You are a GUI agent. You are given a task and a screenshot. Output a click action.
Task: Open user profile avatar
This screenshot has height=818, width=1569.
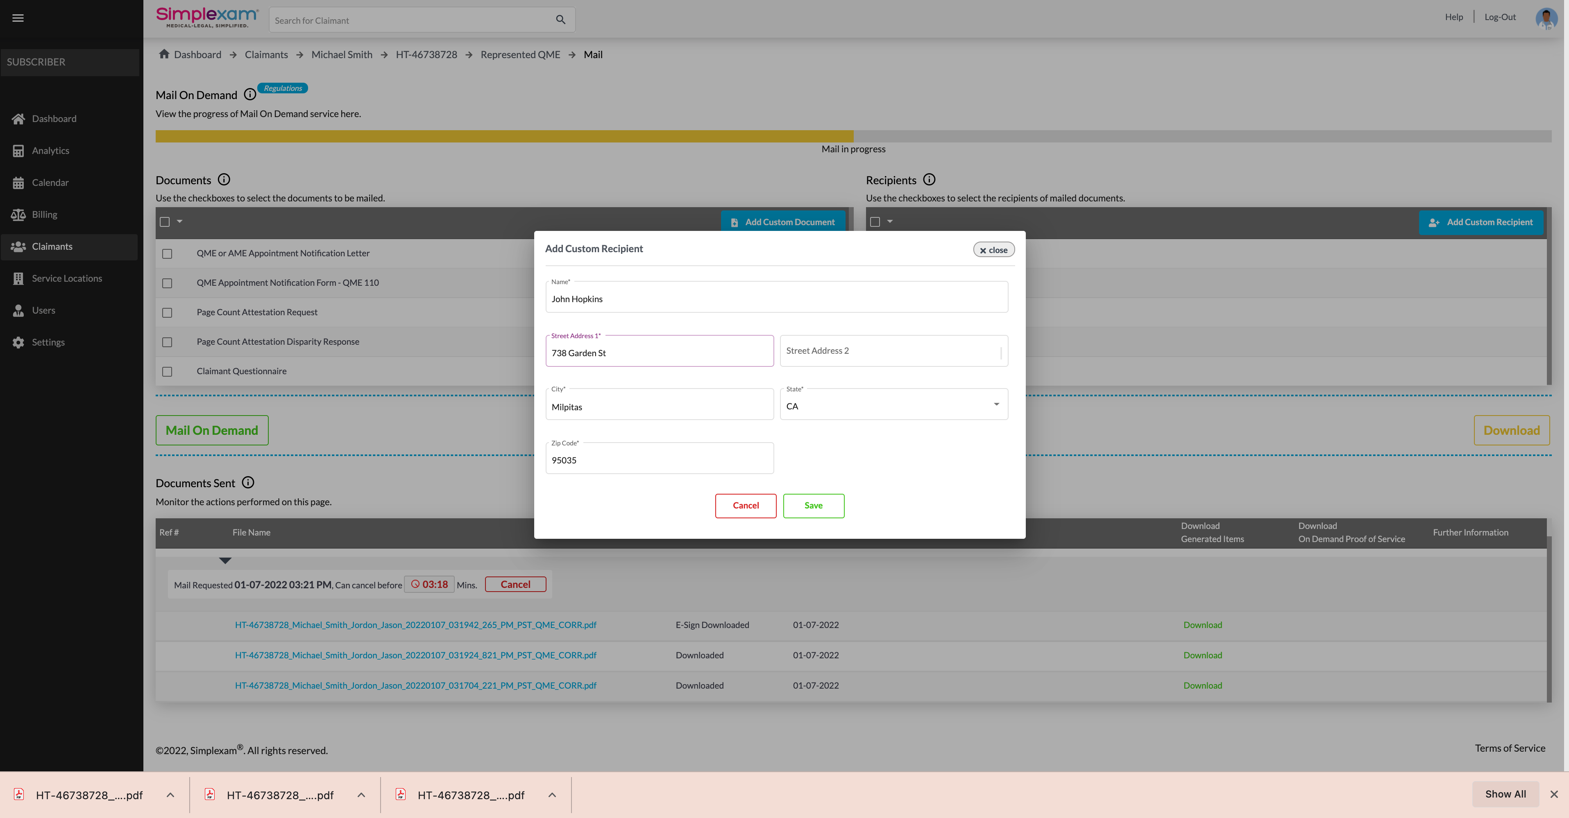(x=1546, y=18)
